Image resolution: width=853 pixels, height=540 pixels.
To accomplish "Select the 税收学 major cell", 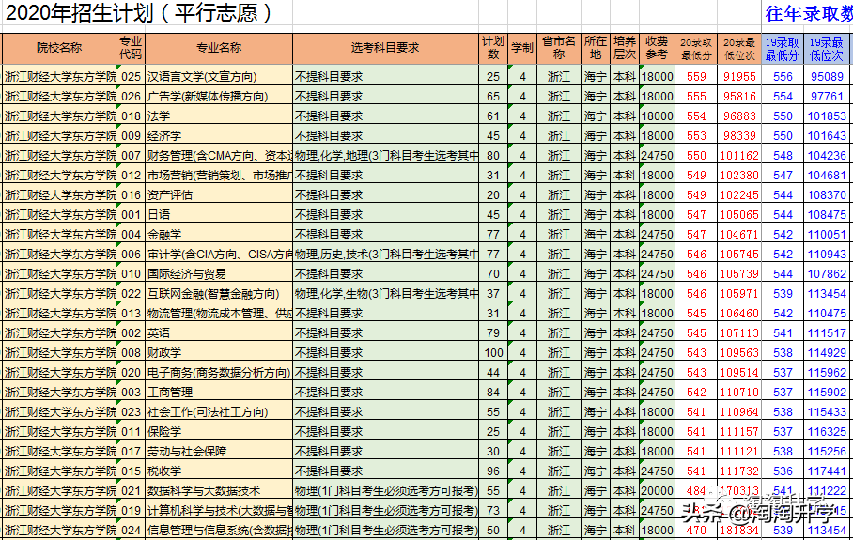I will [x=219, y=471].
